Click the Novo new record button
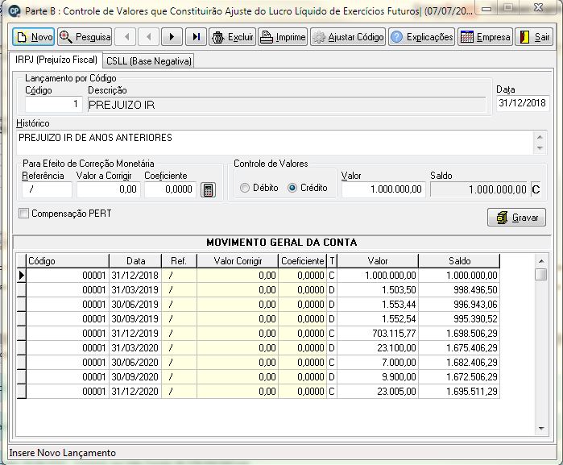The width and height of the screenshot is (563, 465). pyautogui.click(x=33, y=37)
